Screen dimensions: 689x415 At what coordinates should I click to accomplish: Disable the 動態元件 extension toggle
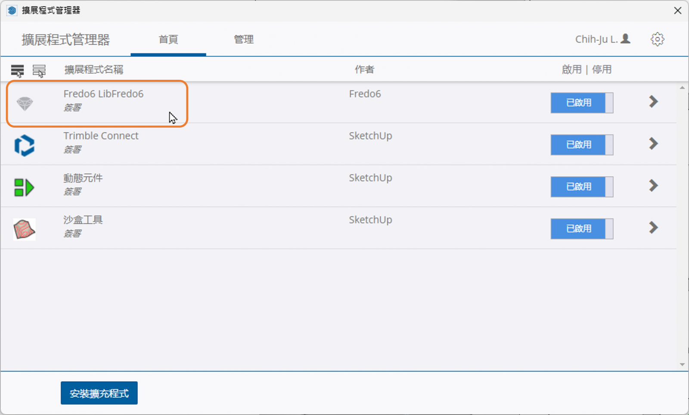582,187
